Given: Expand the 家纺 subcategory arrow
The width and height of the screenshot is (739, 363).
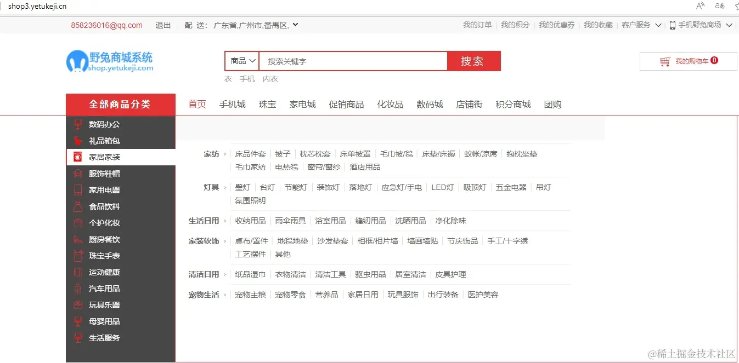Looking at the screenshot, I should tap(225, 154).
